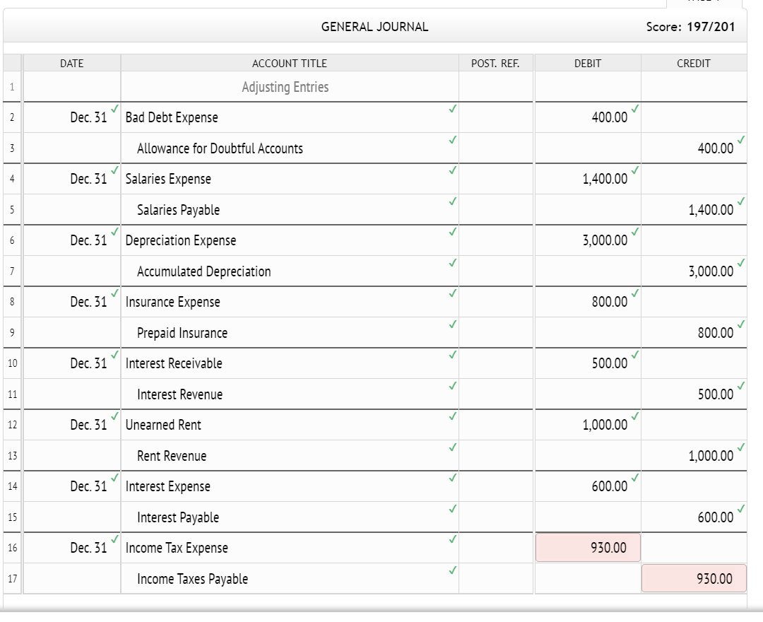Click the 3,000.00 Accumulated Depreciation credit
The height and width of the screenshot is (622, 763).
tap(711, 271)
